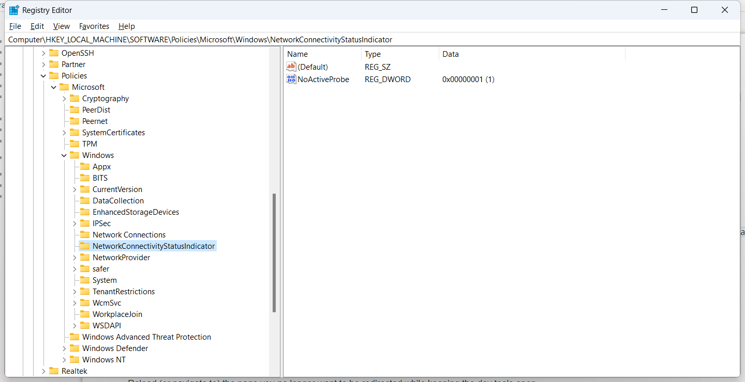
Task: Click the Registry Editor icon in title bar
Action: (13, 9)
